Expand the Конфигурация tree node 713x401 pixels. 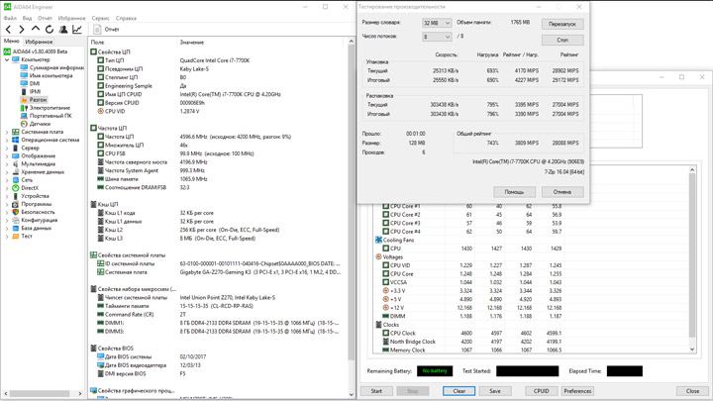[x=6, y=220]
